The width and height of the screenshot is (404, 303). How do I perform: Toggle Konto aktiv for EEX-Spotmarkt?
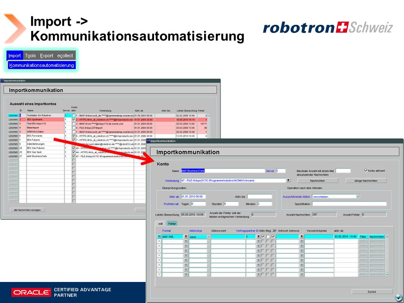point(74,120)
